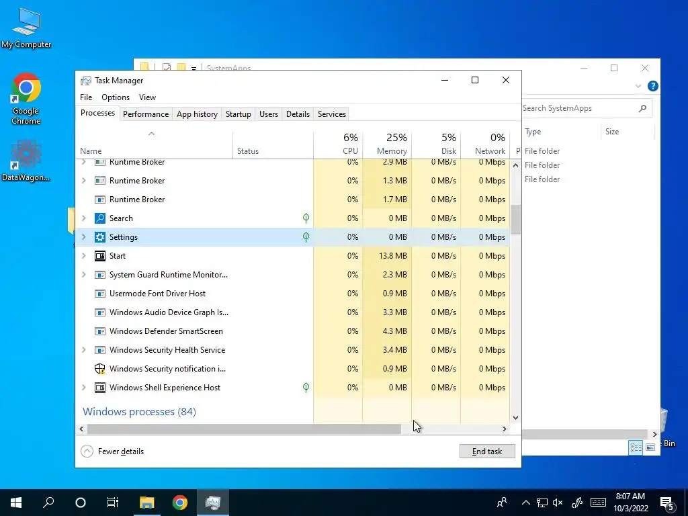Click the taskbar clock showing 8:07 AM
The image size is (688, 516).
pyautogui.click(x=630, y=503)
